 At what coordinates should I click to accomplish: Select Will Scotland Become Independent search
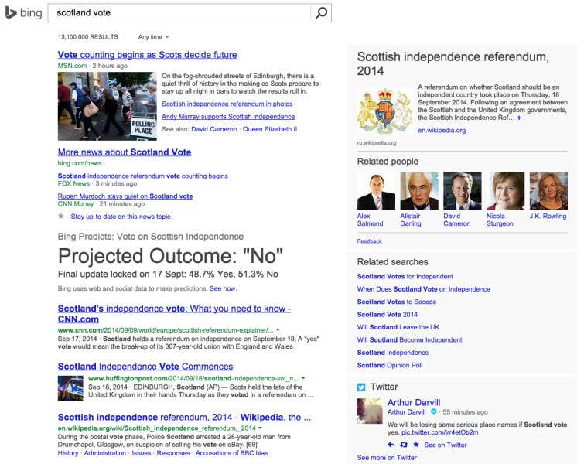[x=410, y=339]
